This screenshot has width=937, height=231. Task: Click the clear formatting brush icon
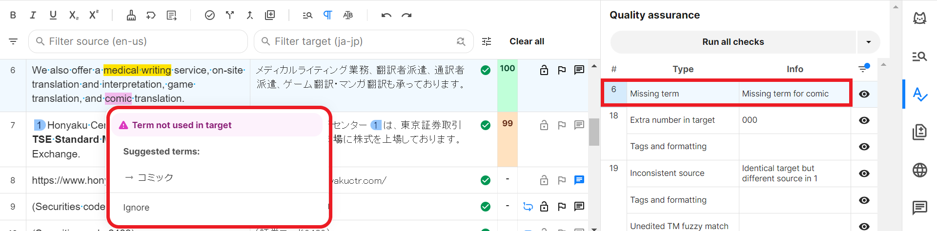click(x=131, y=15)
